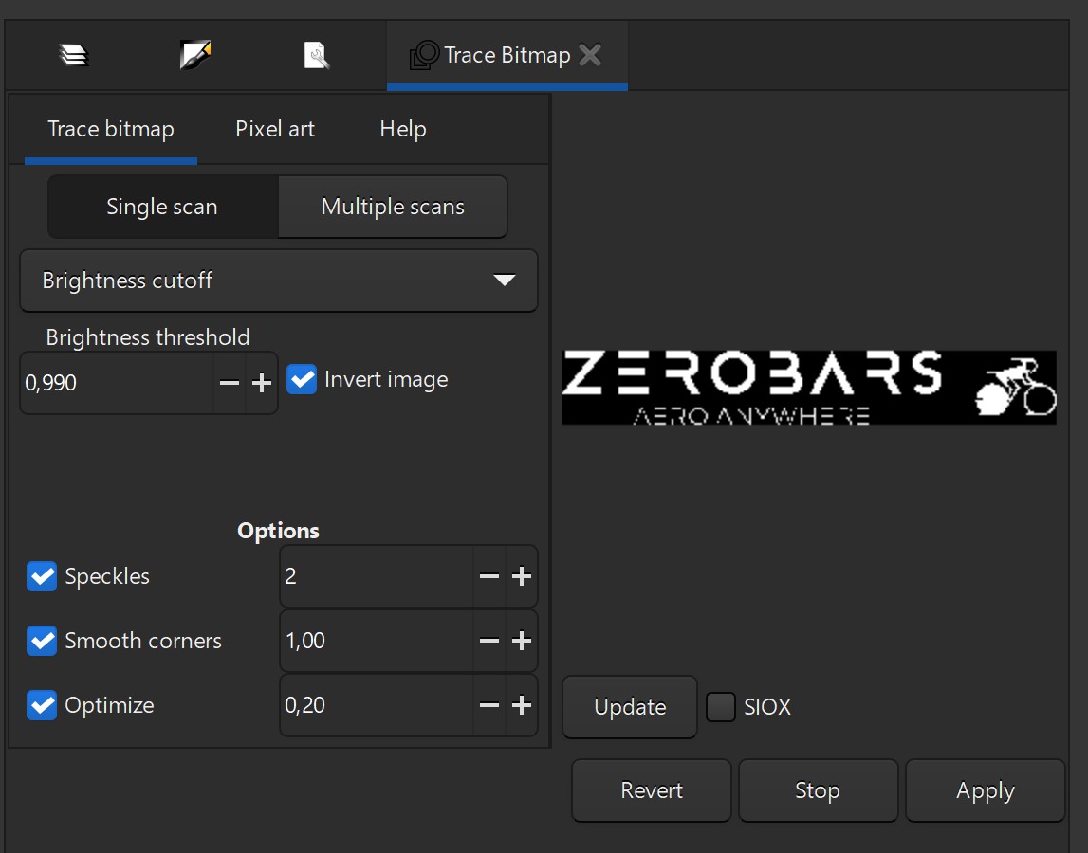Click the Brightness threshold value field
Viewport: 1088px width, 853px height.
click(x=117, y=383)
